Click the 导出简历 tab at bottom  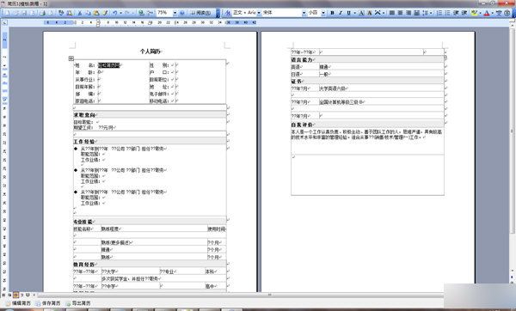tap(78, 303)
